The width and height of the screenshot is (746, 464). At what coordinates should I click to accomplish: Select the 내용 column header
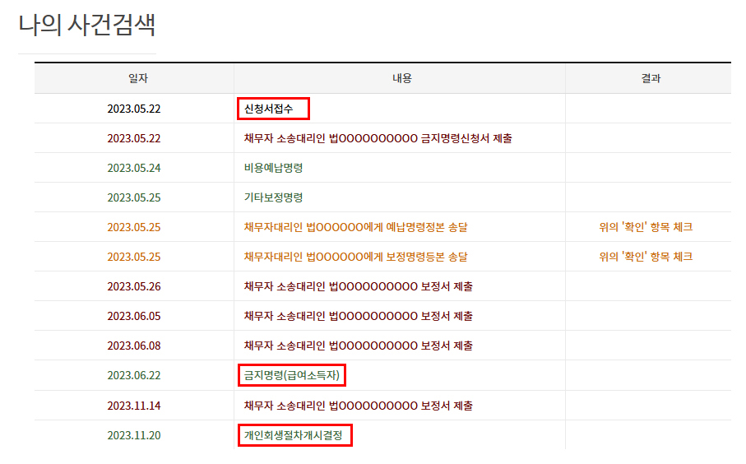401,79
